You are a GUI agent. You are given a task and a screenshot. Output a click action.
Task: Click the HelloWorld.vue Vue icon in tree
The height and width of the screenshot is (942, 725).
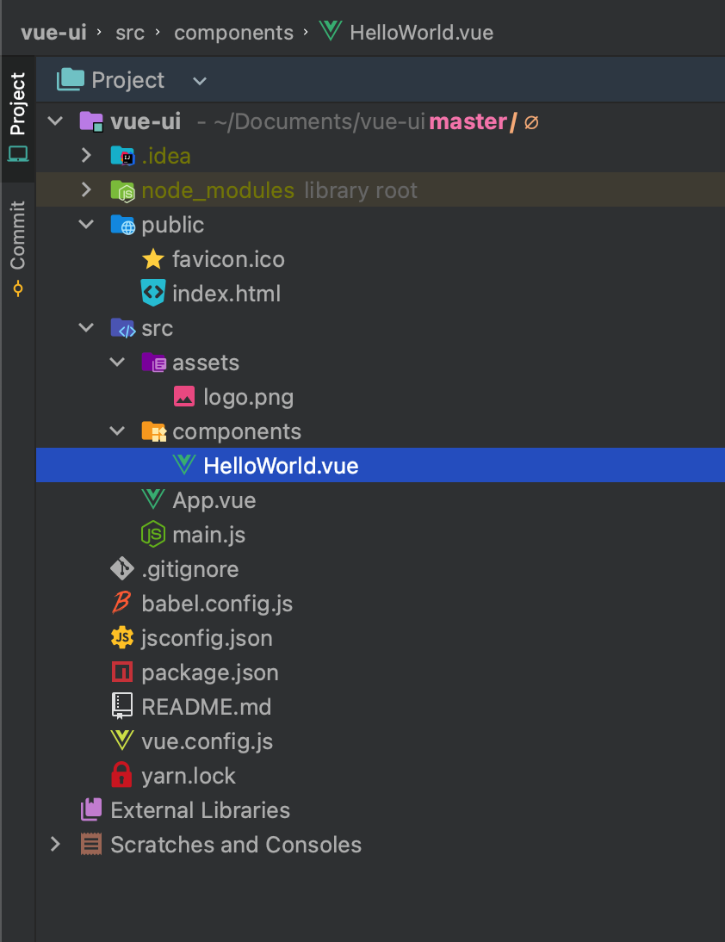click(183, 465)
